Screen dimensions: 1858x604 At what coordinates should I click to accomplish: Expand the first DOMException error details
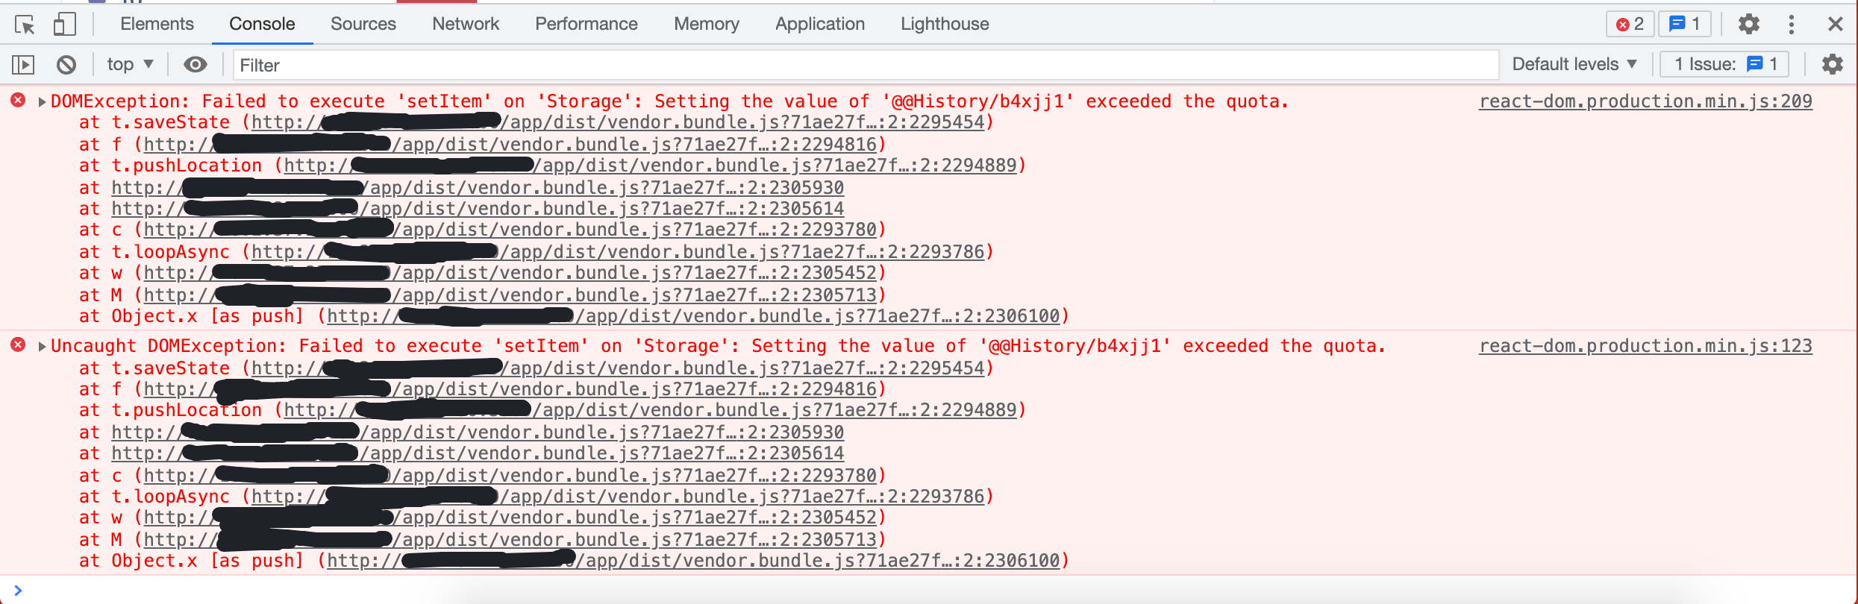pos(41,101)
